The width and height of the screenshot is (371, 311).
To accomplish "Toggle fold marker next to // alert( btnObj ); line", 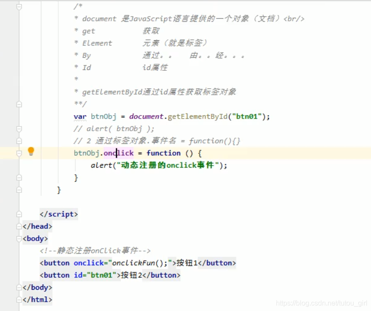I will click(x=19, y=129).
